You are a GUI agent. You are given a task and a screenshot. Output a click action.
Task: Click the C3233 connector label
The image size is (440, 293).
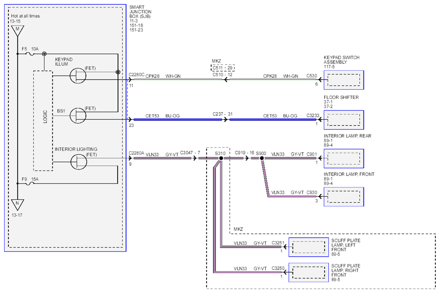pyautogui.click(x=313, y=115)
